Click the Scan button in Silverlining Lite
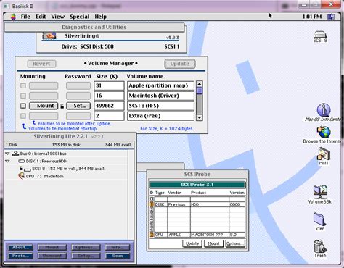The height and width of the screenshot is (268, 344). (118, 256)
